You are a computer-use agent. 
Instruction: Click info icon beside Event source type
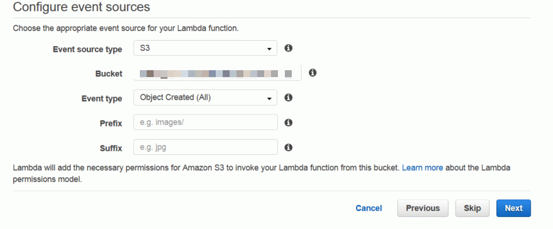click(x=288, y=48)
